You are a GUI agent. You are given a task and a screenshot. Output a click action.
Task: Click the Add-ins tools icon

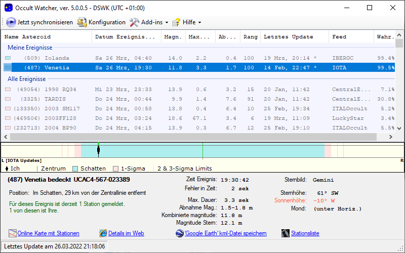[134, 22]
